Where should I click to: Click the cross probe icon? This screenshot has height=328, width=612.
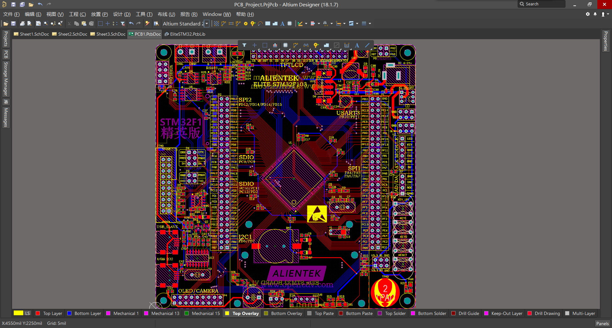[x=147, y=24]
